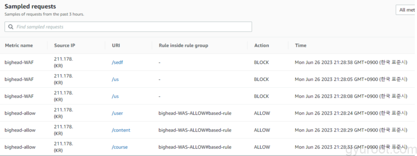
Task: Sort by Metric name column header
Action: [x=19, y=45]
